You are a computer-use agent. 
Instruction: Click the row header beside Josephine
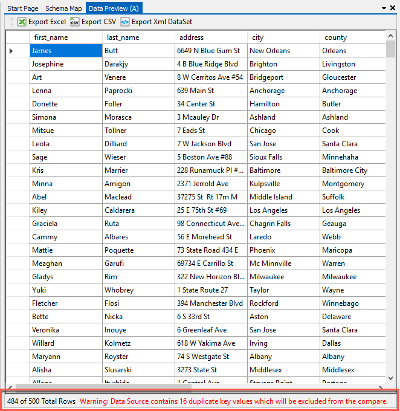[x=18, y=64]
